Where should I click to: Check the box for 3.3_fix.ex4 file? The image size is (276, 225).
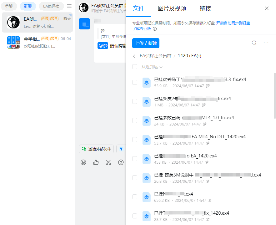point(135,82)
